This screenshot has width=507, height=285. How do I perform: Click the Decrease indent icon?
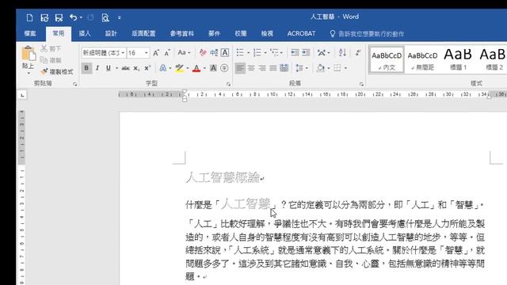coord(295,52)
